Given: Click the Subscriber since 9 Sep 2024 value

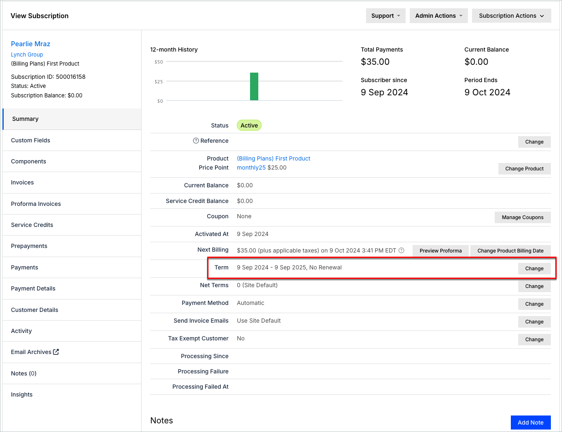Looking at the screenshot, I should tap(384, 92).
